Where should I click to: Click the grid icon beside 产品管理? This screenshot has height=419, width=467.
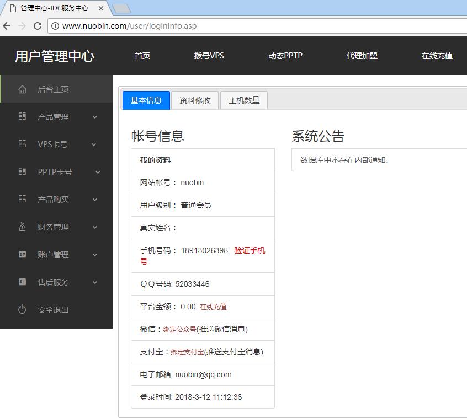[22, 116]
